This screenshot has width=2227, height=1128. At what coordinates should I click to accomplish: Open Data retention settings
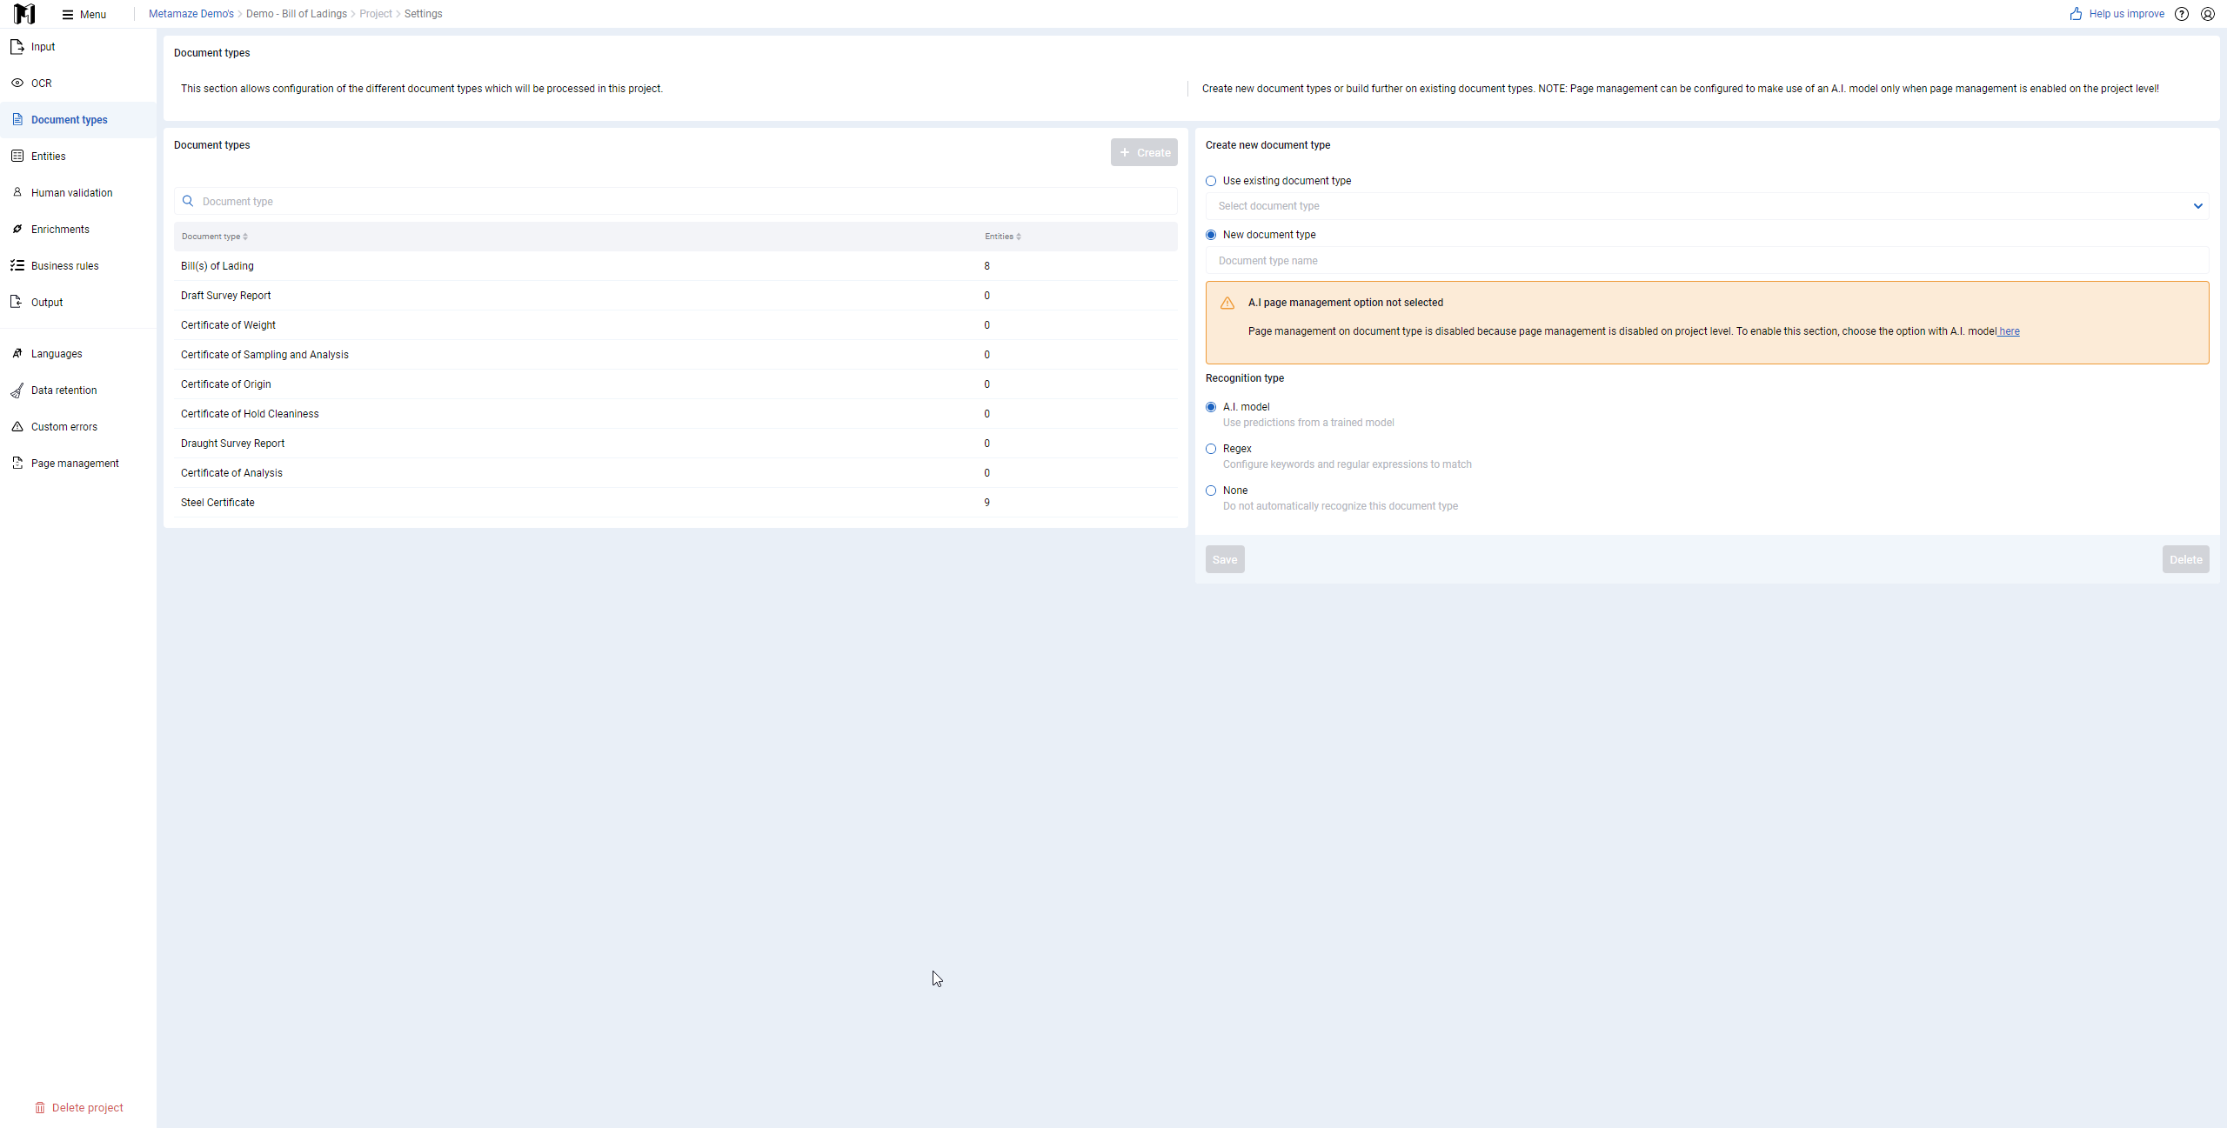pos(78,390)
